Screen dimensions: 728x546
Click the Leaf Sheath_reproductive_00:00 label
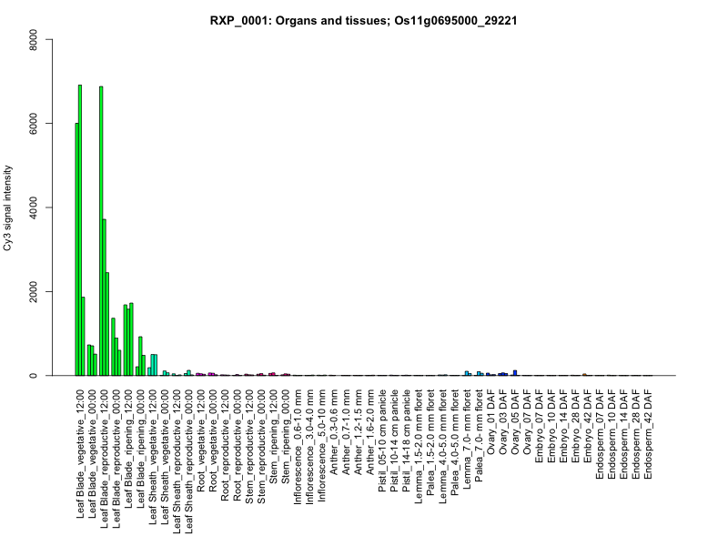pos(188,462)
